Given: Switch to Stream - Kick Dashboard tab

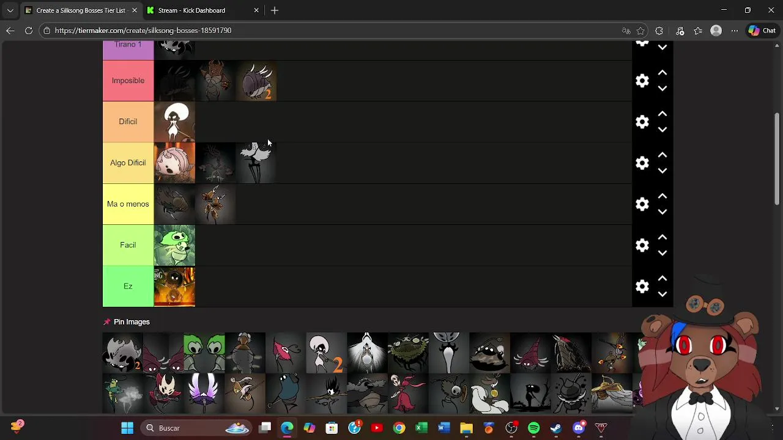Looking at the screenshot, I should click(191, 10).
